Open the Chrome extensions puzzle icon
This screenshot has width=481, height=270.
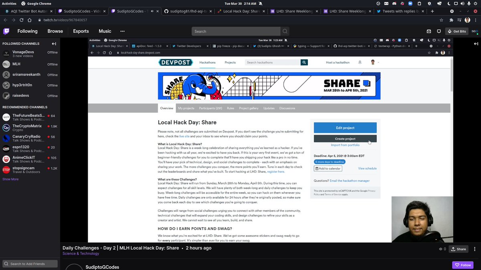coord(451,20)
